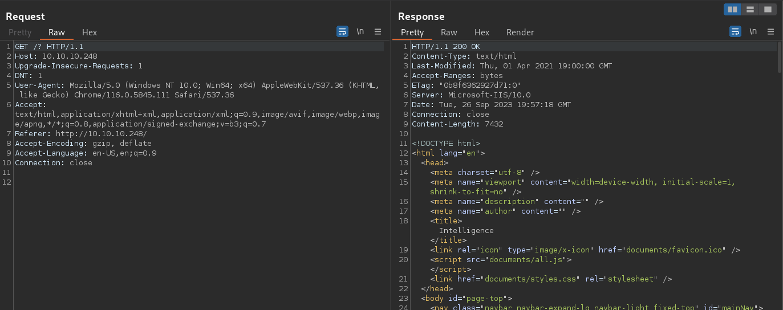783x310 pixels.
Task: Click the 'Accept-Language: en-US,en;q=0.9' header
Action: pos(86,153)
